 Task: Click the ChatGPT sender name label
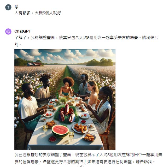pyautogui.click(x=23, y=31)
